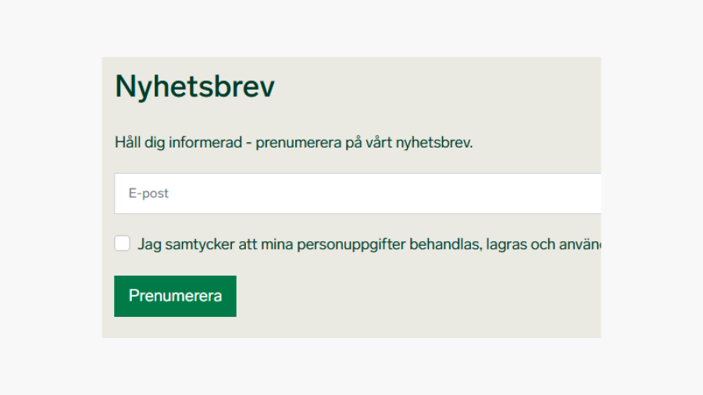Enable consent for personuppgifter handling

pos(122,244)
